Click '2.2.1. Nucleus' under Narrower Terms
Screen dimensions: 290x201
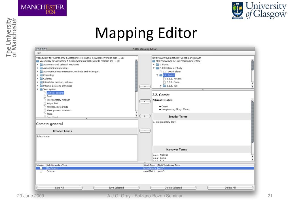click(160, 155)
